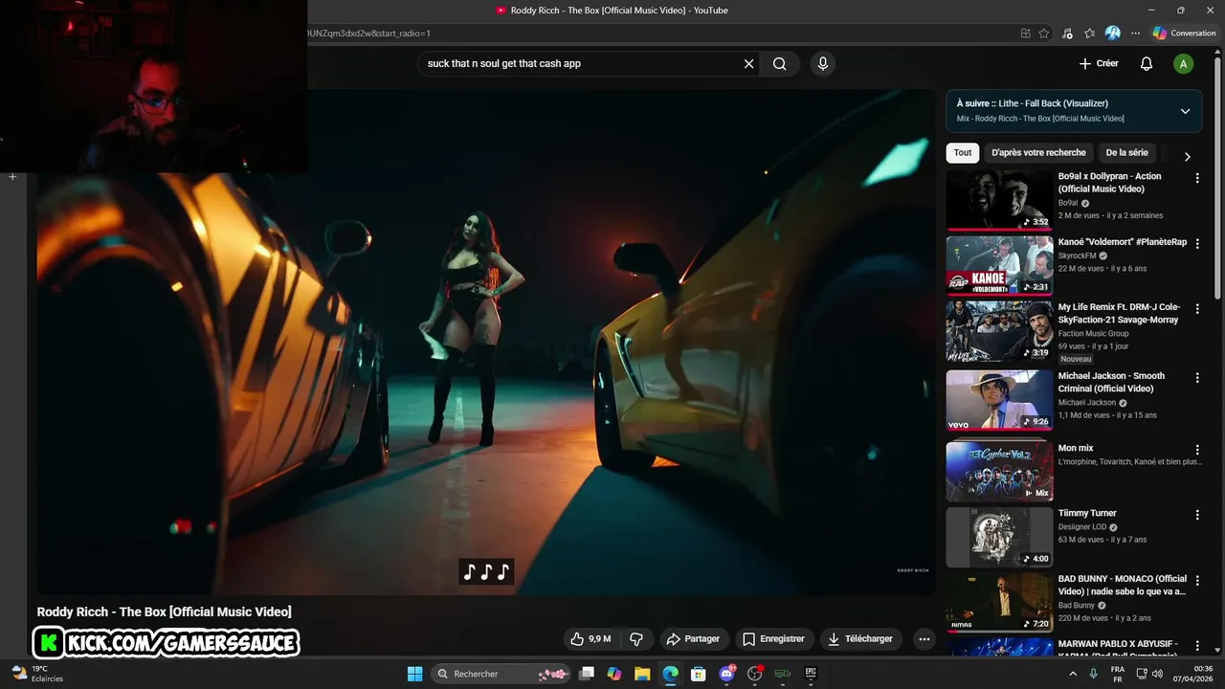The width and height of the screenshot is (1225, 689).
Task: Show hidden system tray icons chevron
Action: pyautogui.click(x=1074, y=674)
